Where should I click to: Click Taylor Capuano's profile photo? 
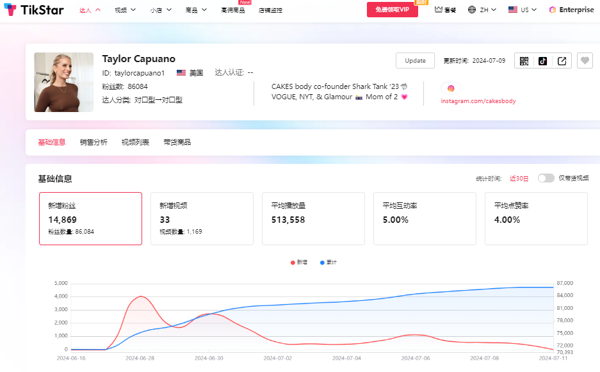[x=63, y=82]
